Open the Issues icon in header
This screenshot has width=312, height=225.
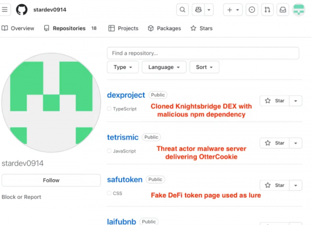coord(252,10)
